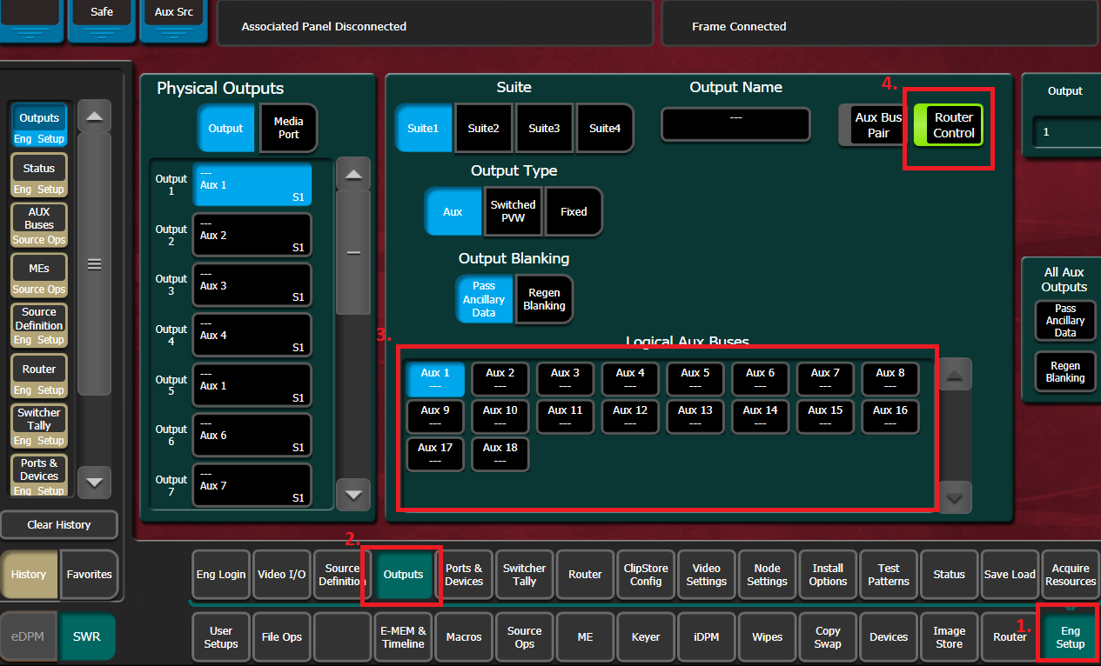Select Suite4
Screen dimensions: 1101x666
[x=604, y=128]
